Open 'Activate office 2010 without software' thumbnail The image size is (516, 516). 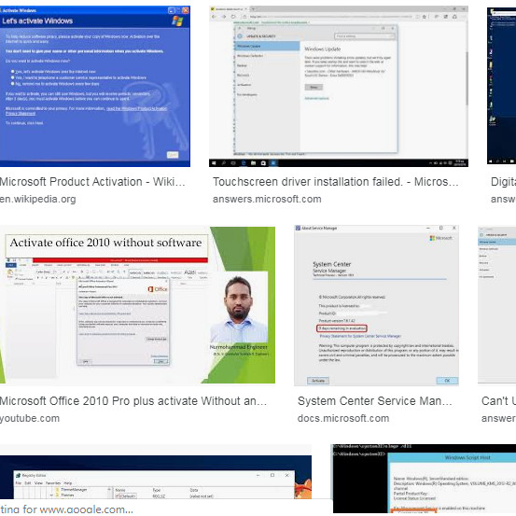[137, 304]
